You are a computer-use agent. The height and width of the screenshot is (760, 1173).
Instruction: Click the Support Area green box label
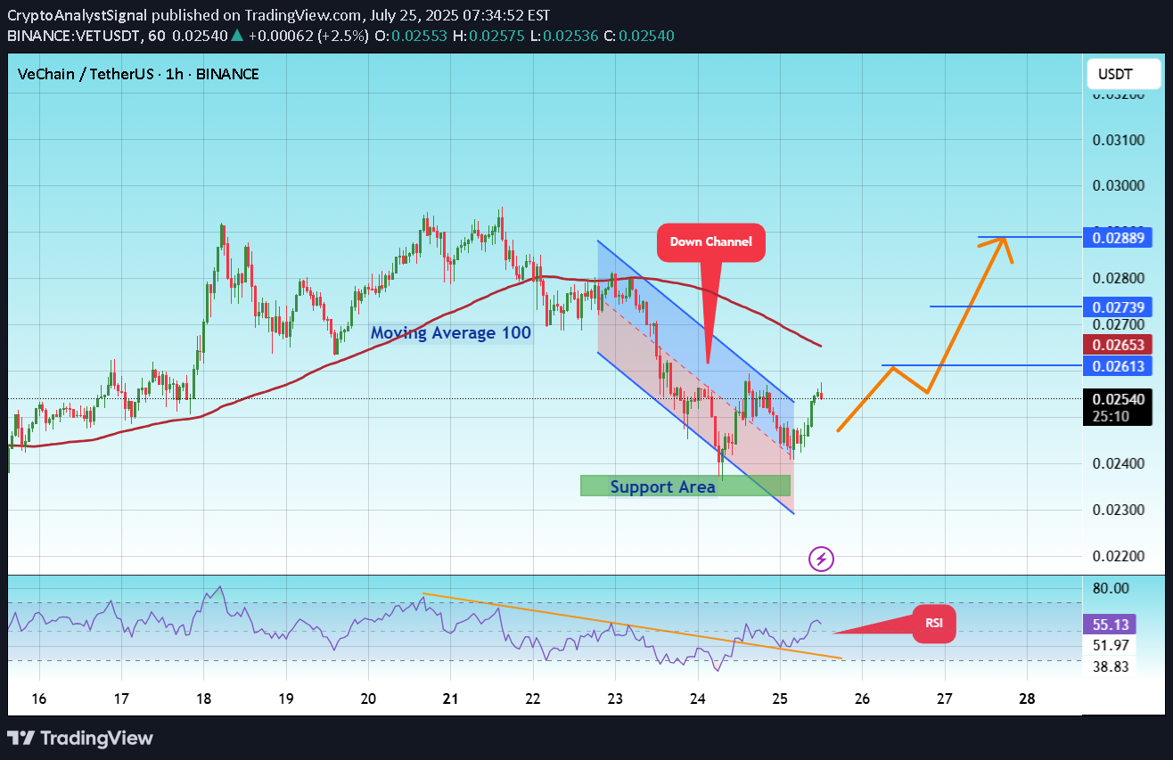coord(662,486)
